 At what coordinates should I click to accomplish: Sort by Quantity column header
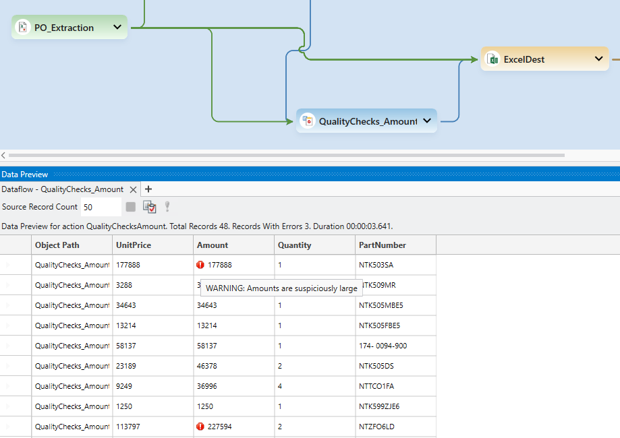[315, 245]
